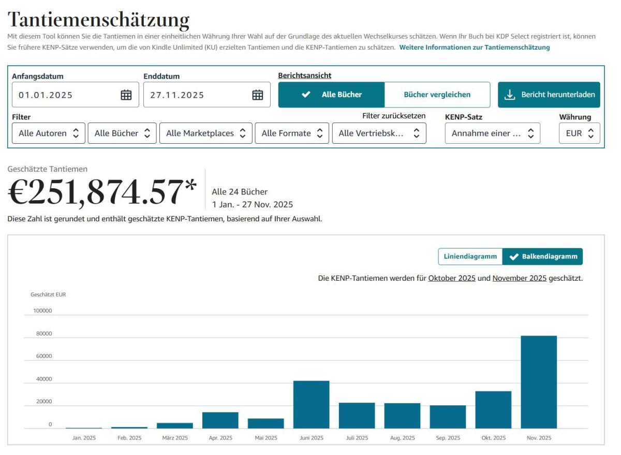This screenshot has height=455, width=621.
Task: Click the Juni 2025 bar
Action: (312, 404)
